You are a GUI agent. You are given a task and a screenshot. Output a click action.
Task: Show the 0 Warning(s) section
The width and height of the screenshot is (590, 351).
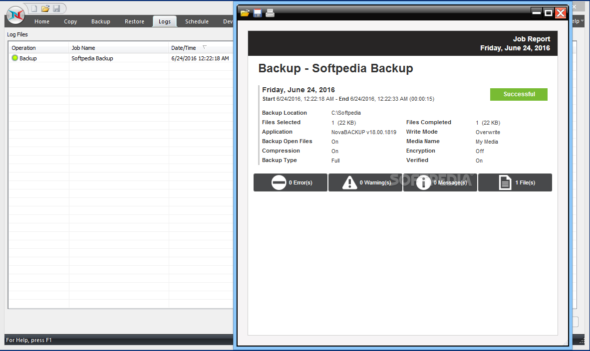tap(365, 182)
